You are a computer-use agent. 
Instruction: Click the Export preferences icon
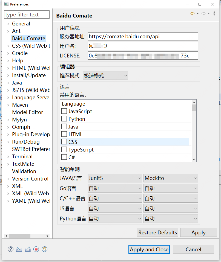[28, 249]
